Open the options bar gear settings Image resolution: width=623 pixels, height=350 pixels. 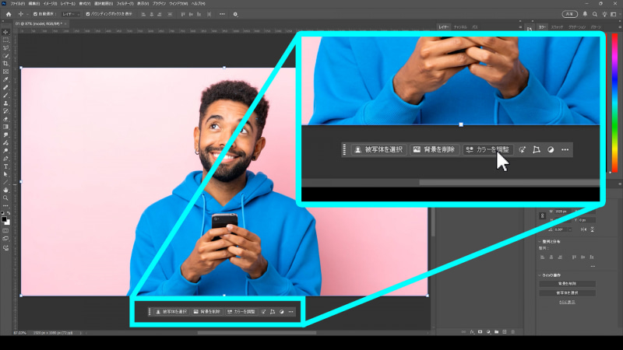(x=235, y=14)
